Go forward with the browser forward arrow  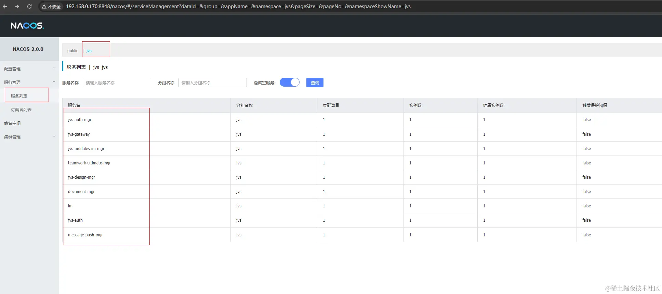point(17,6)
